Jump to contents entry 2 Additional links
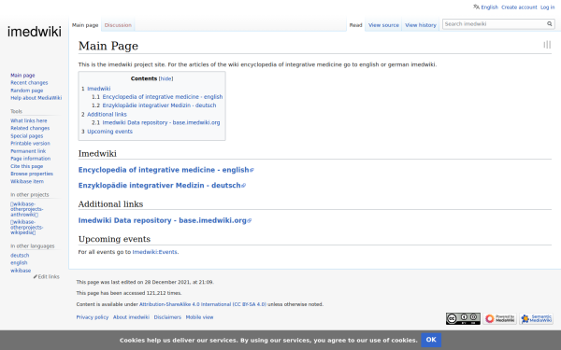561x350 pixels. pos(104,114)
